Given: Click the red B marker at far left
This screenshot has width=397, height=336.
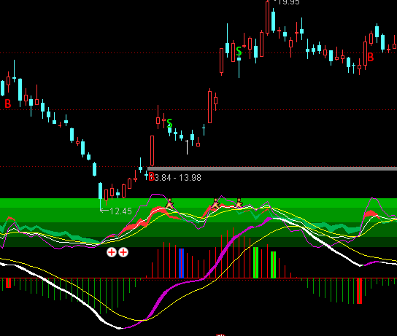Looking at the screenshot, I should coord(8,103).
